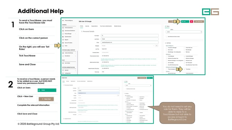This screenshot has width=232, height=130.
Task: Click the green Users button on slide
Action: 47,90
